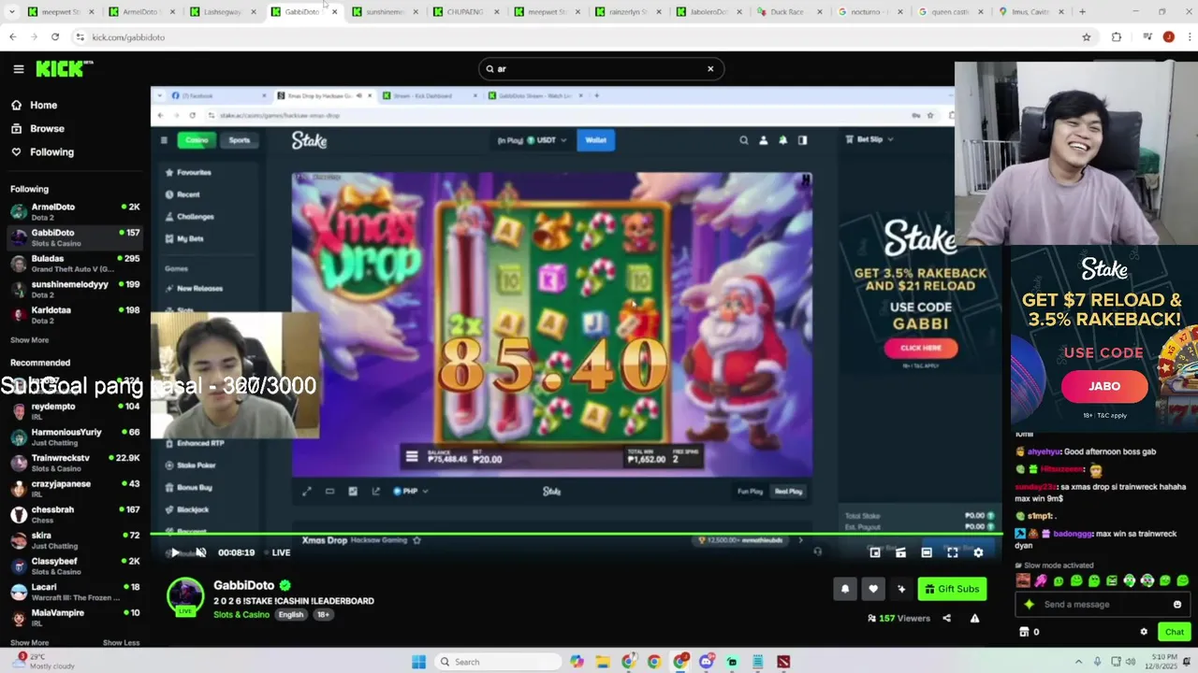The width and height of the screenshot is (1198, 673).
Task: Report stream with warning icon
Action: (974, 618)
